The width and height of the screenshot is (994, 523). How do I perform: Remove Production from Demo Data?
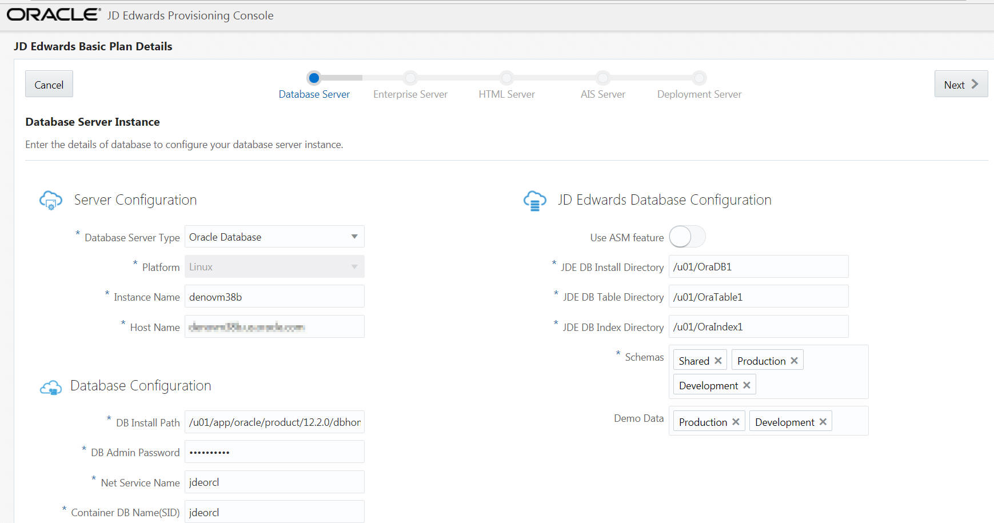735,421
